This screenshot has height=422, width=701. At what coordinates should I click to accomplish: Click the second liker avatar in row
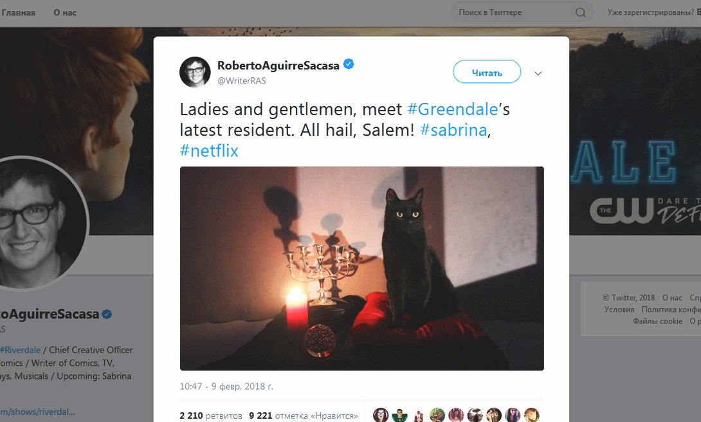click(x=399, y=416)
